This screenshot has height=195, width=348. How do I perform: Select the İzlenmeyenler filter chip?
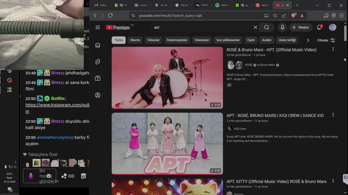coord(177,40)
